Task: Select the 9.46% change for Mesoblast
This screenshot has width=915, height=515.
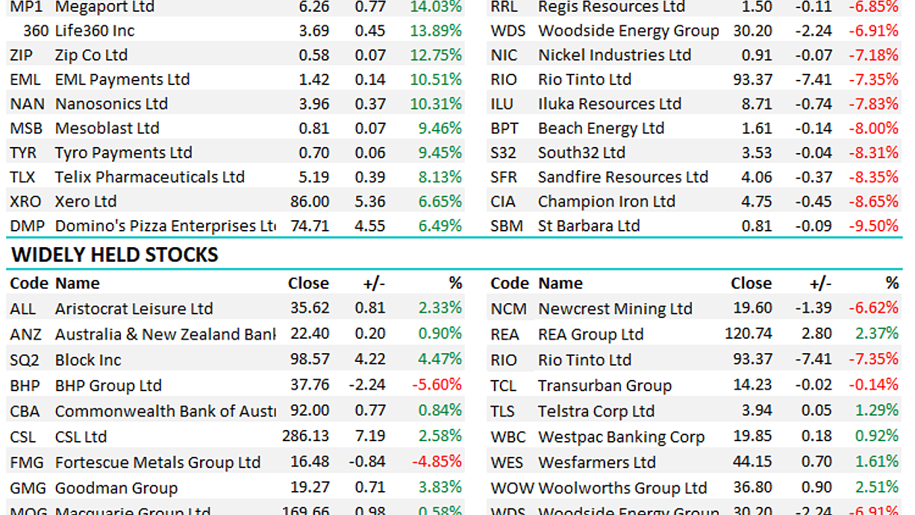Action: (440, 128)
